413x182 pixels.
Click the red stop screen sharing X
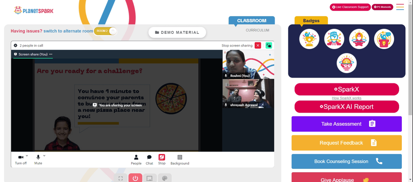point(258,45)
